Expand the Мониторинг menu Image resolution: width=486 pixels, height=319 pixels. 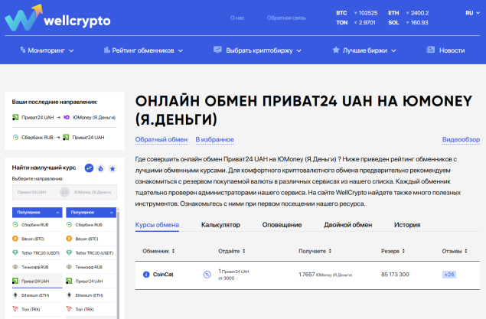point(47,50)
